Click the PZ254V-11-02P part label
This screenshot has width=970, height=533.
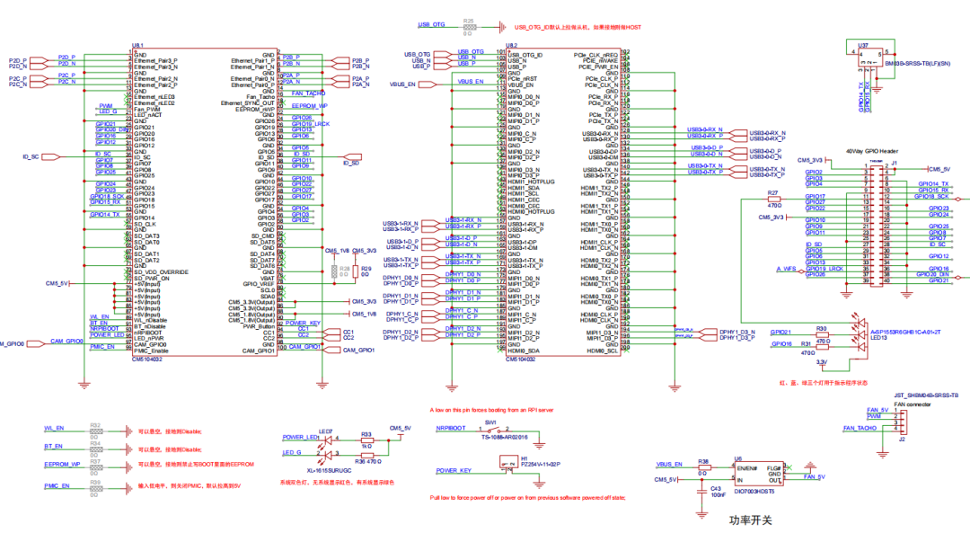tap(540, 464)
